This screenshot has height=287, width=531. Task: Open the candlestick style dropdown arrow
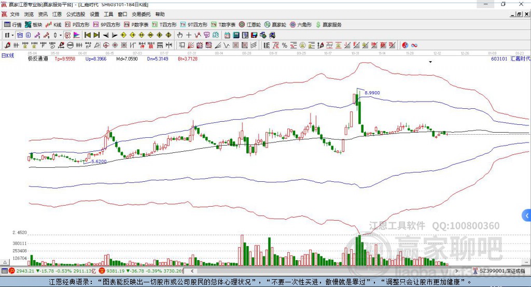point(61,35)
